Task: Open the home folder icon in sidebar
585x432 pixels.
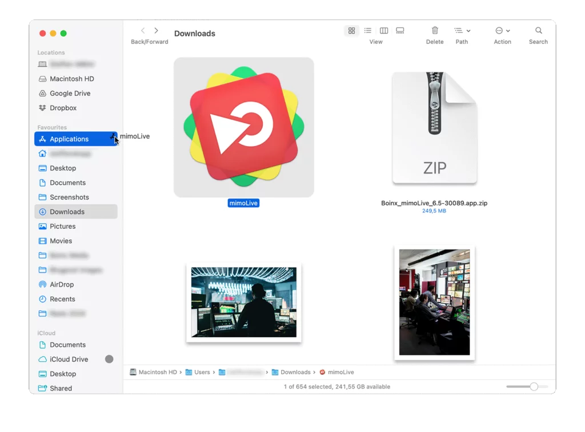Action: (42, 154)
